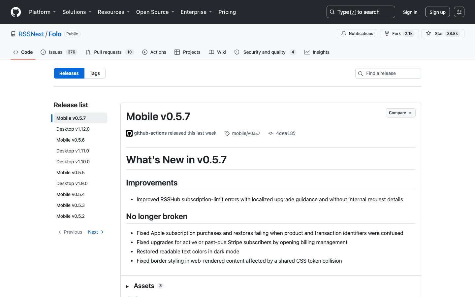Open the Insights tab

317,52
